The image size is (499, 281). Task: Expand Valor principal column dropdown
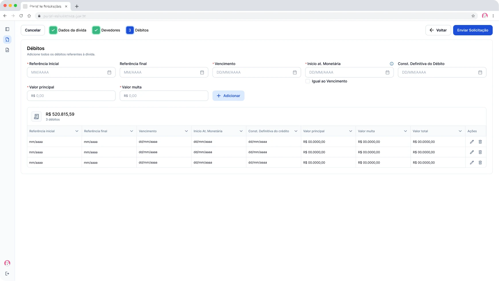(x=351, y=131)
